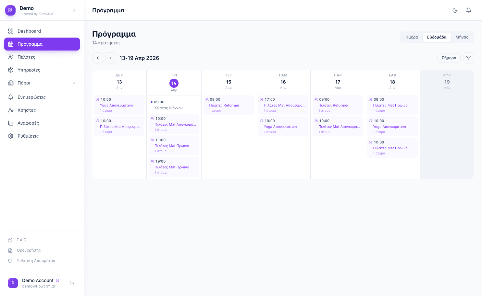
Task: Open Thursday 19:00 Yoga Απογευματινό booking
Action: click(x=283, y=126)
